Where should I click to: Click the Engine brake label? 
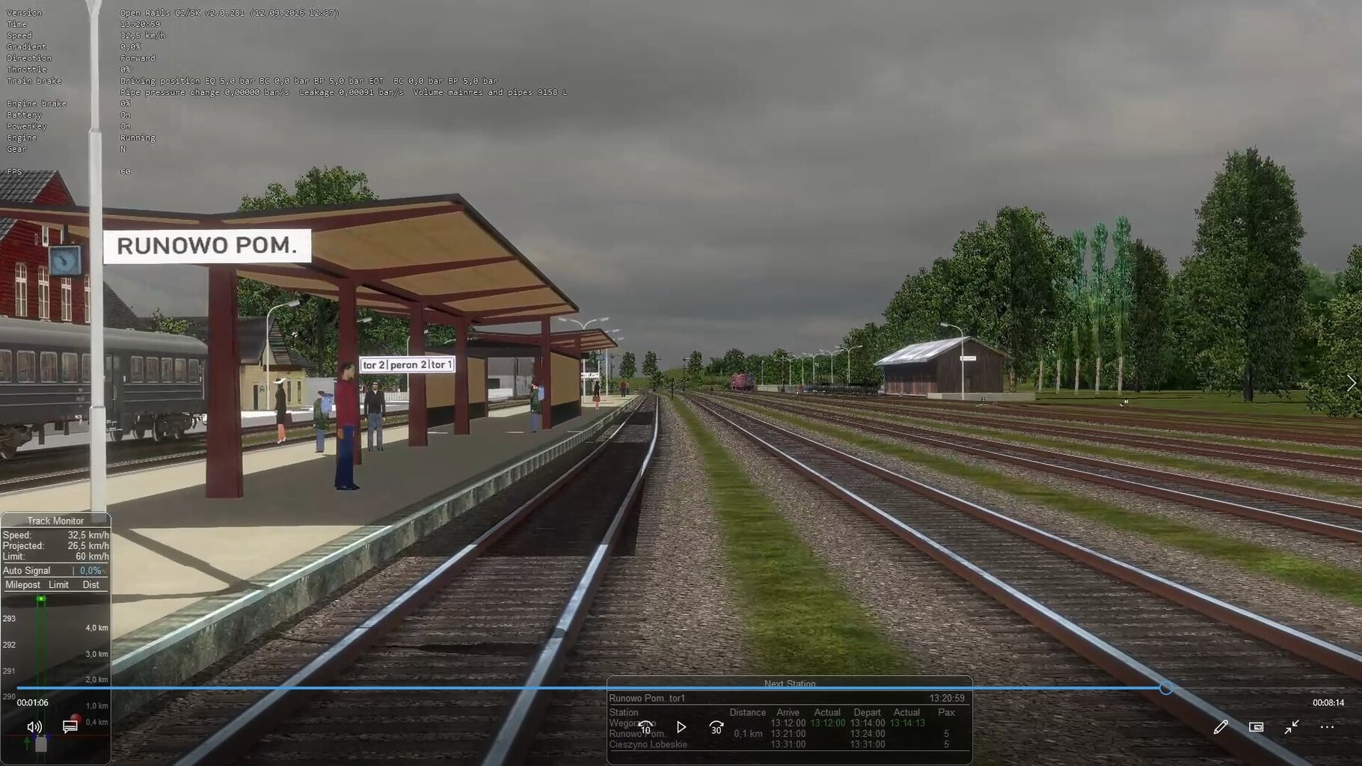coord(37,104)
